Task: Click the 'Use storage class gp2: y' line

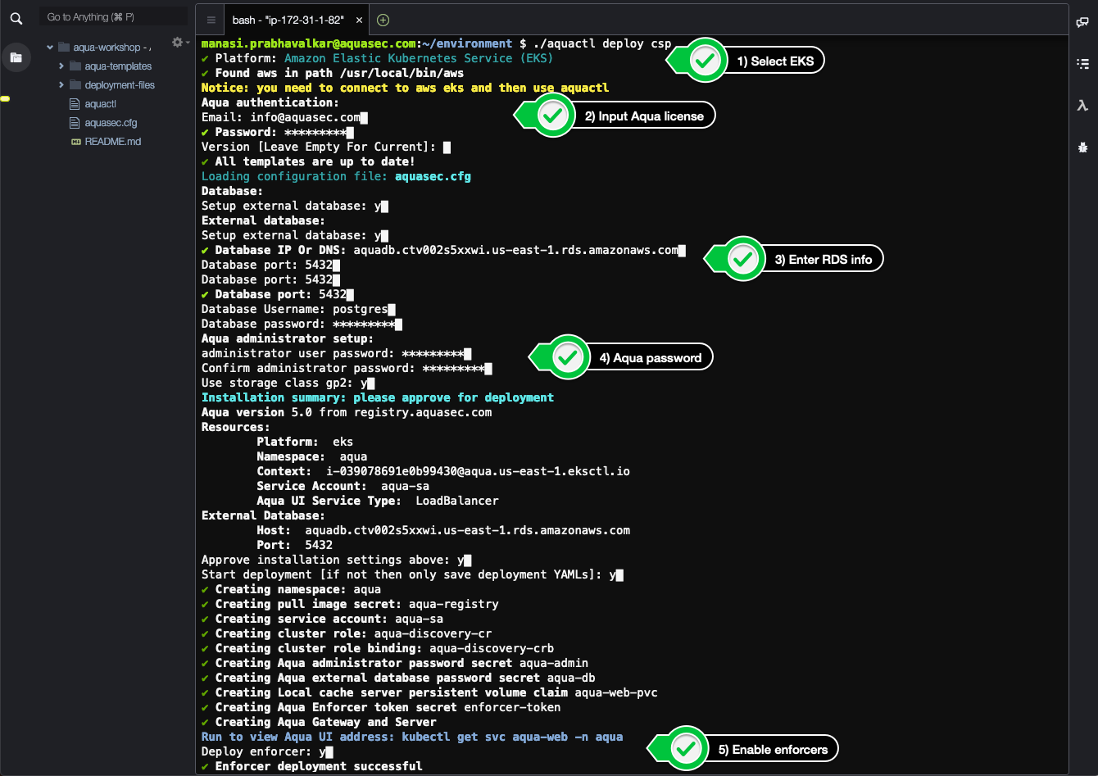Action: point(288,383)
